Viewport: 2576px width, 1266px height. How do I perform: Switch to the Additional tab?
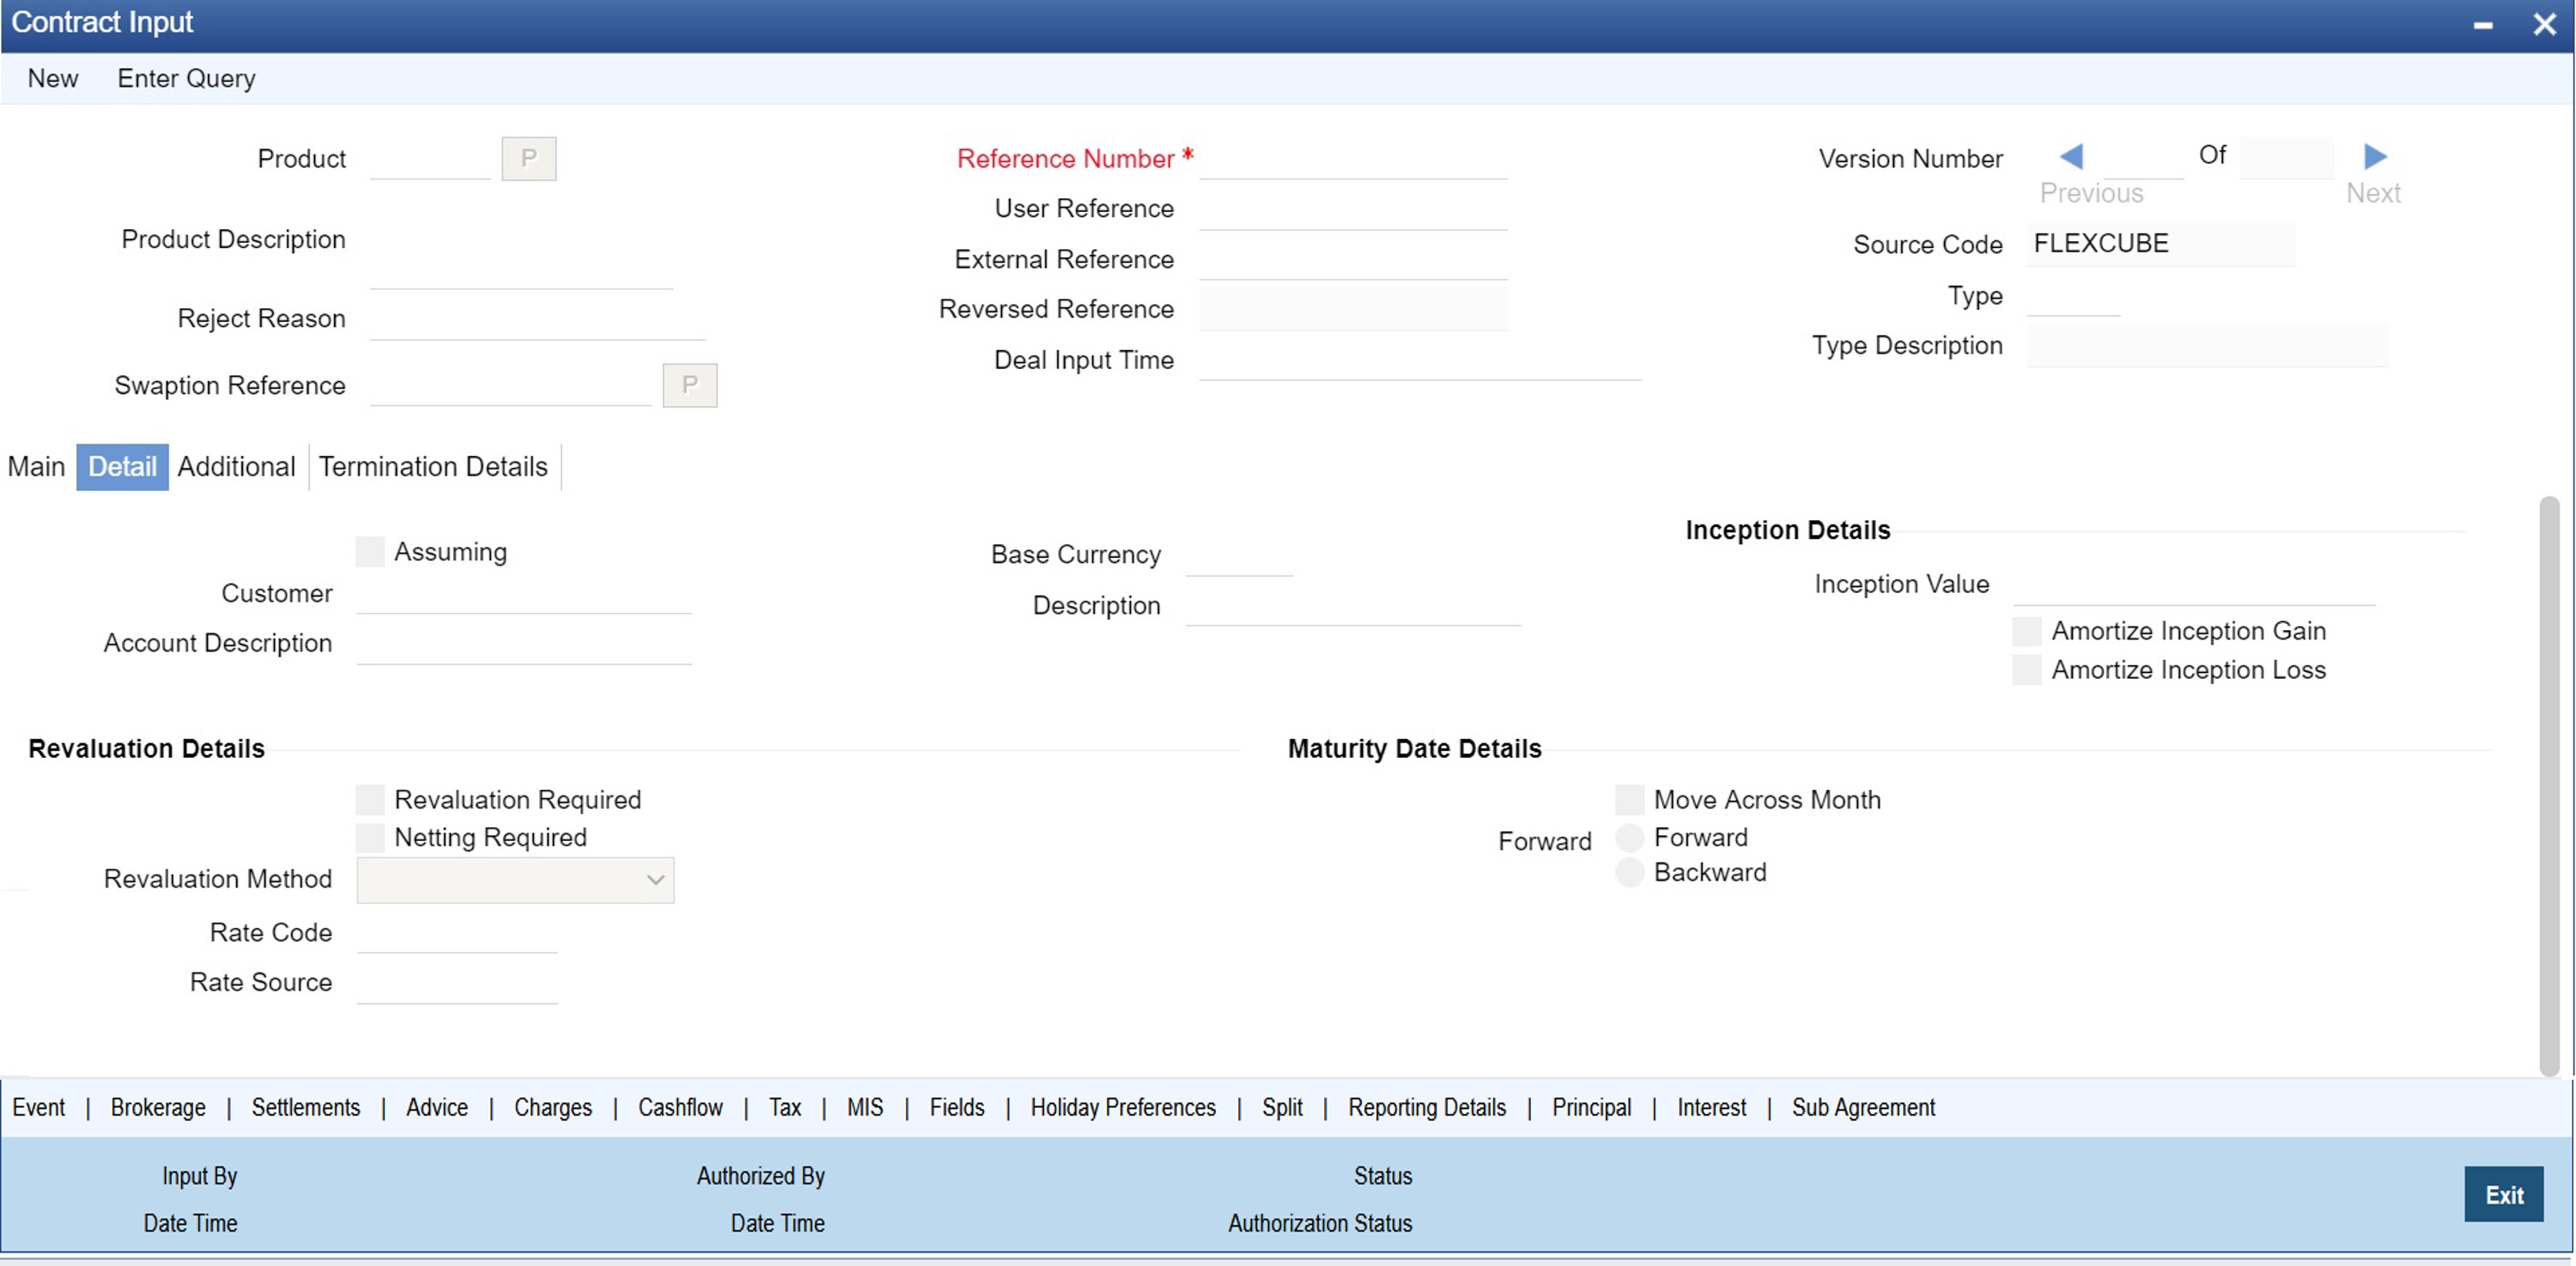236,467
